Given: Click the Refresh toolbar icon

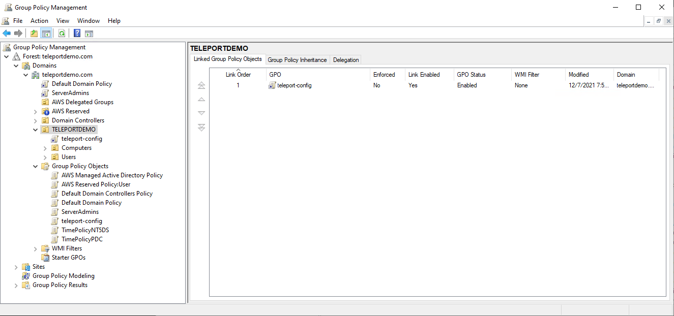Looking at the screenshot, I should pyautogui.click(x=62, y=34).
